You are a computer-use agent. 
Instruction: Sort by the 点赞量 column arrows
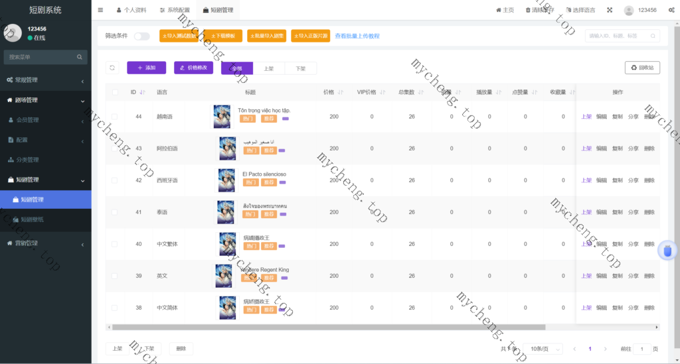tap(535, 92)
